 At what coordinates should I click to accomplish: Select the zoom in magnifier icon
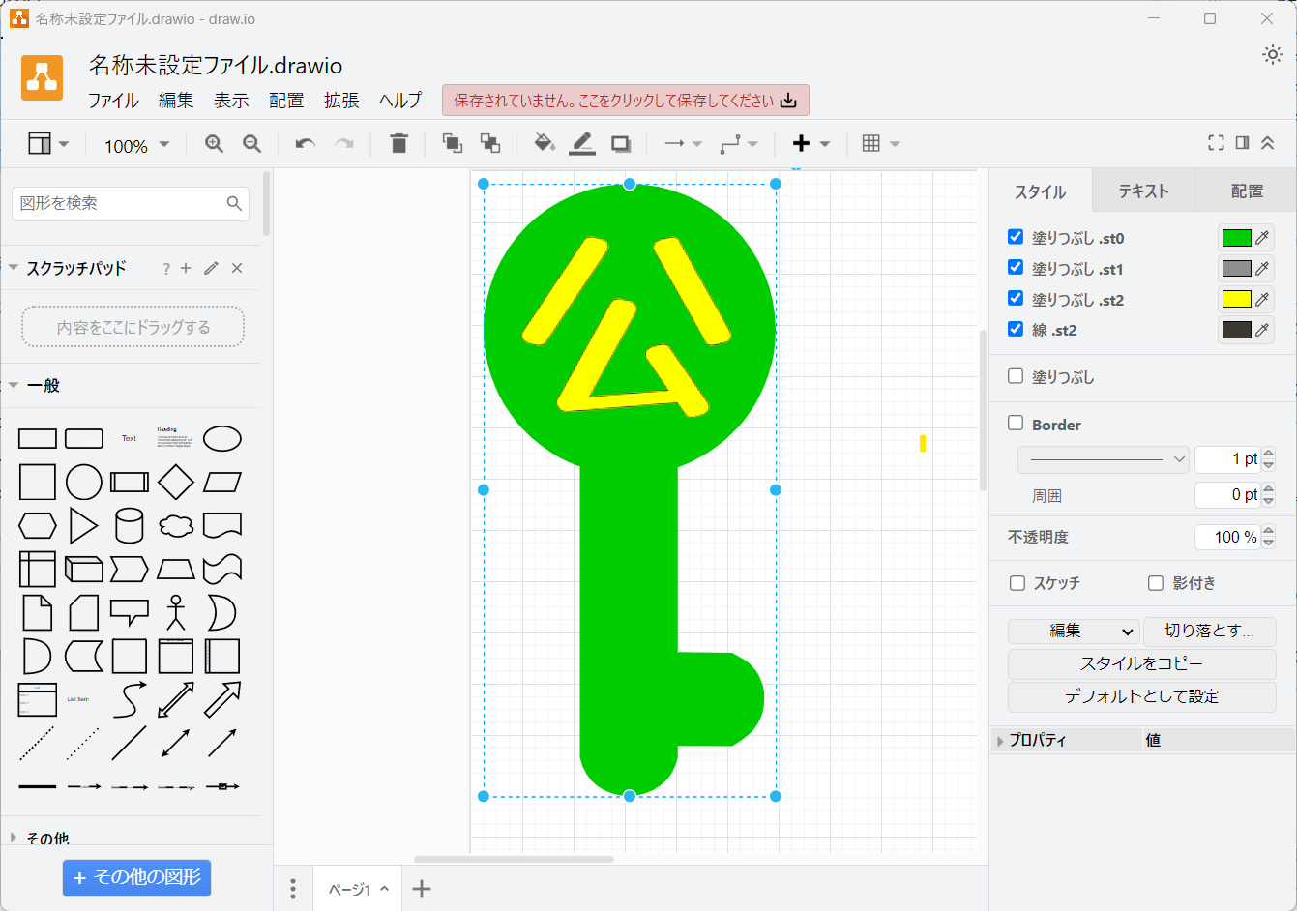(x=213, y=142)
